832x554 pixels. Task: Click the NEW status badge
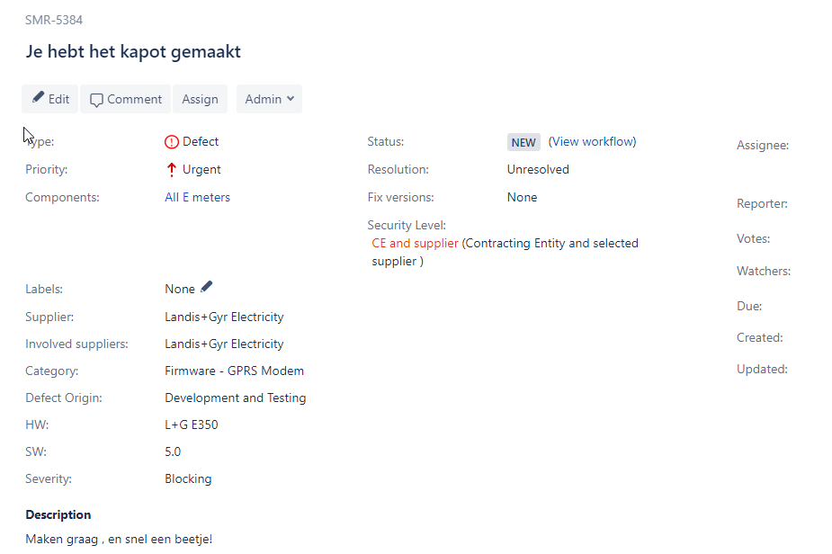pos(523,142)
